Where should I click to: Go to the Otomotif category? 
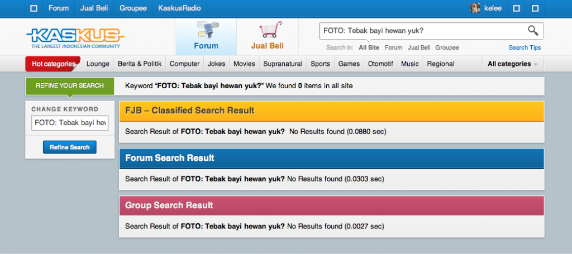380,64
